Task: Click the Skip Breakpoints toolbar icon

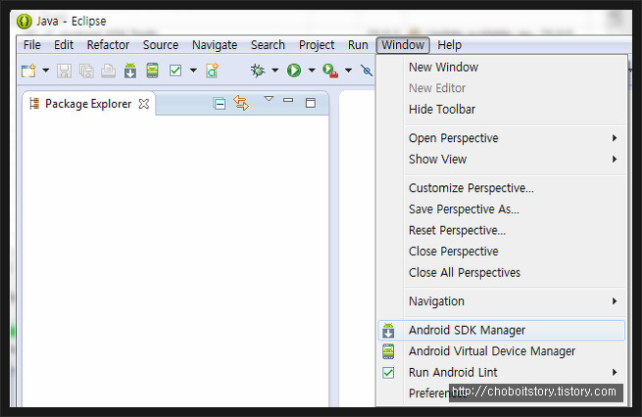Action: [367, 70]
